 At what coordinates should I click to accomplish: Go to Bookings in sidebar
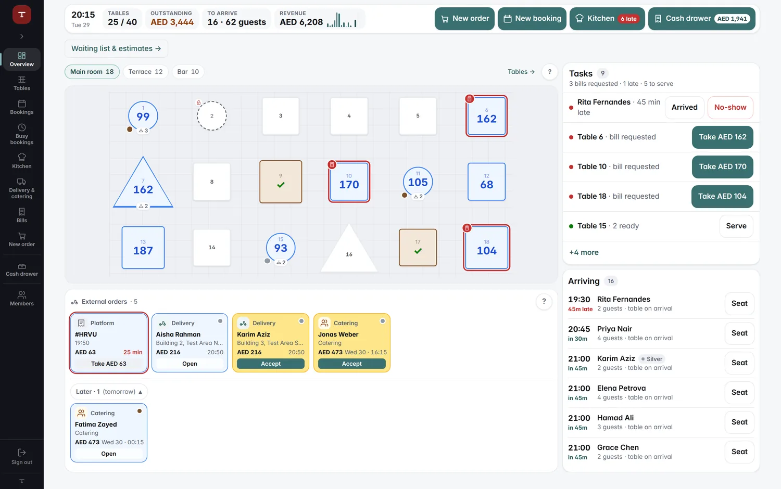pos(22,107)
